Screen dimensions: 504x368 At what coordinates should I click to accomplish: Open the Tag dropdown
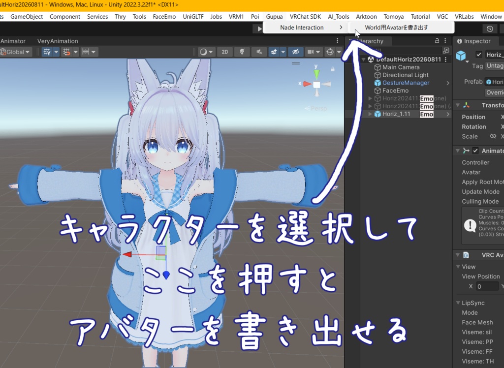tap(495, 66)
